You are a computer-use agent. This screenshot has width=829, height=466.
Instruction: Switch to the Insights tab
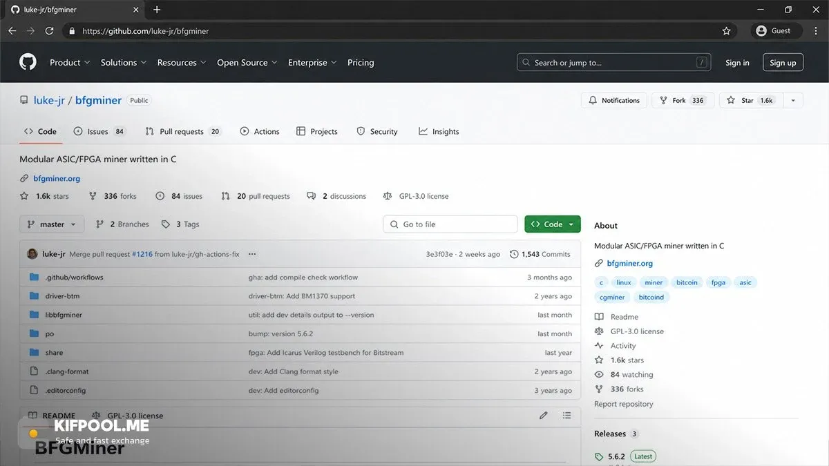[439, 131]
